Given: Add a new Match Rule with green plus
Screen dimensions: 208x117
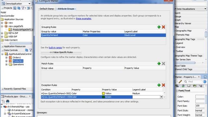Looking at the screenshot, I should 159,64.
